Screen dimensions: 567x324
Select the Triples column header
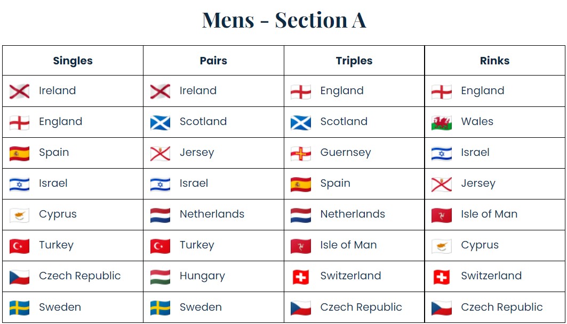(x=354, y=61)
